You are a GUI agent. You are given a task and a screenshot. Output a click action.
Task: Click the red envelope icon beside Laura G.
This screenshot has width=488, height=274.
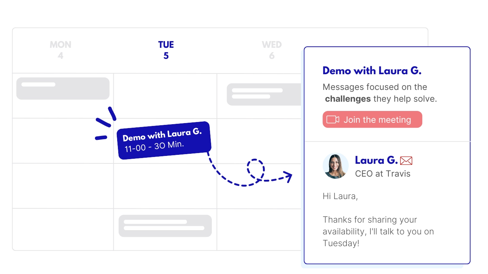click(406, 161)
